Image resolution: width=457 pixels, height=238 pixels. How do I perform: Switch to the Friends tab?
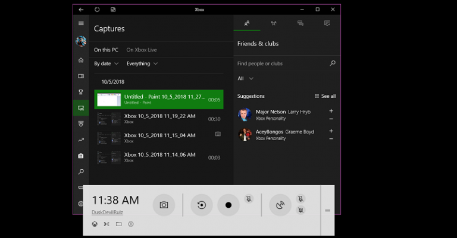tap(247, 23)
